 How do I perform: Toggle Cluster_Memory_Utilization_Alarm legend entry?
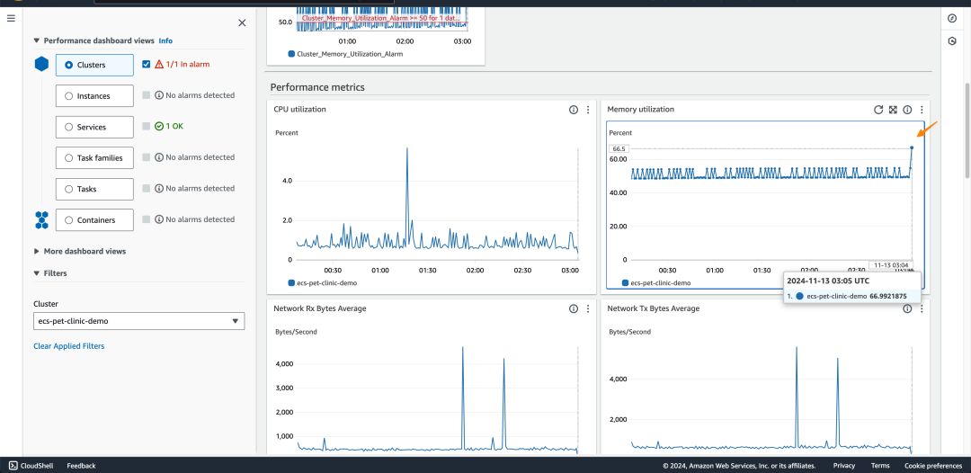345,54
